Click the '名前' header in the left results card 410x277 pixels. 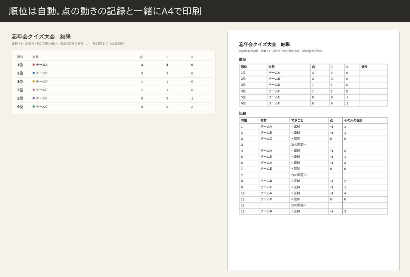36,57
